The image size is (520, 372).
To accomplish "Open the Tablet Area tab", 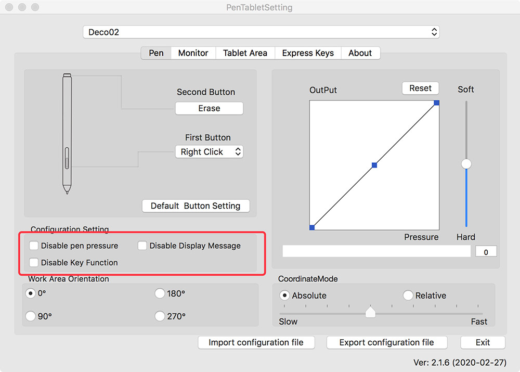I will [x=245, y=53].
